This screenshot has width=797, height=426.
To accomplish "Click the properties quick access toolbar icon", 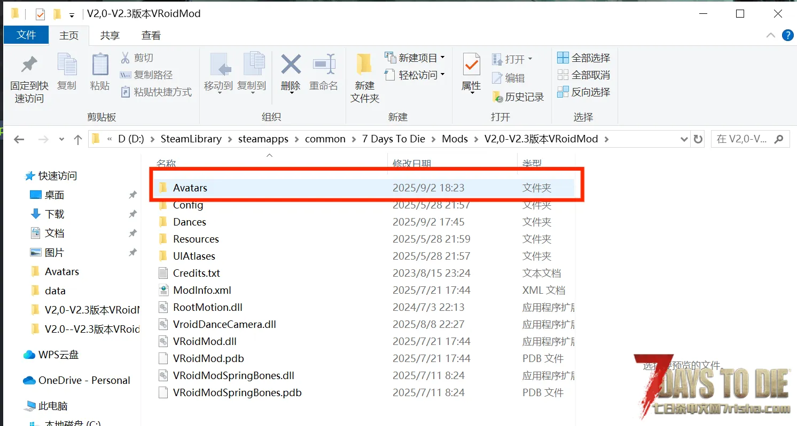I will [x=41, y=14].
